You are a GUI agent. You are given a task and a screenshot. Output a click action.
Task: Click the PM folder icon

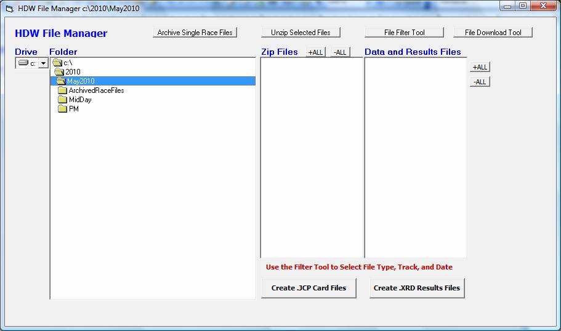pos(62,109)
